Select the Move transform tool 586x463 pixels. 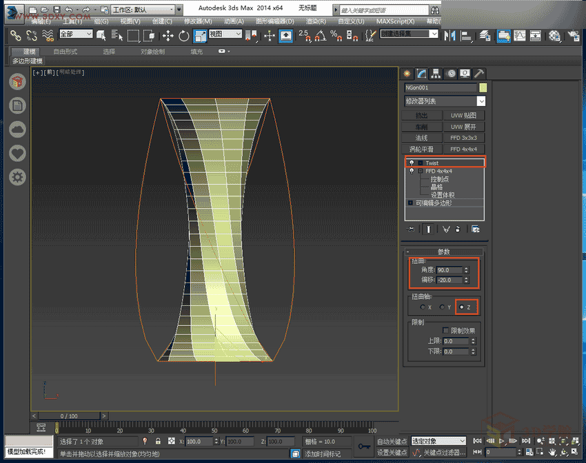click(x=168, y=35)
